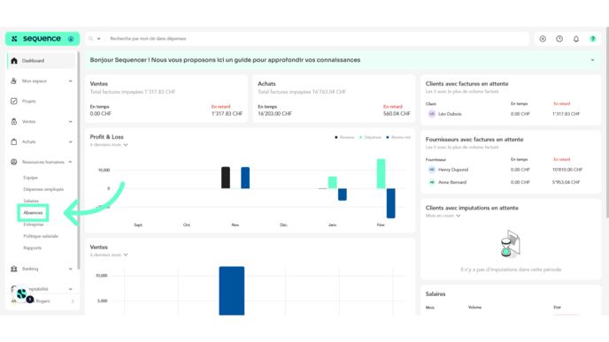Screen dimensions: 609x342
Task: Click the page vertical scrollbar
Action: click(x=607, y=122)
